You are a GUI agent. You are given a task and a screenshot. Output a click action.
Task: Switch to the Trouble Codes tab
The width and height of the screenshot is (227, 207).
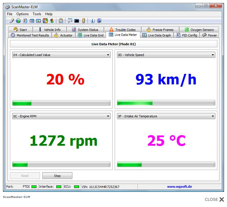click(x=122, y=30)
